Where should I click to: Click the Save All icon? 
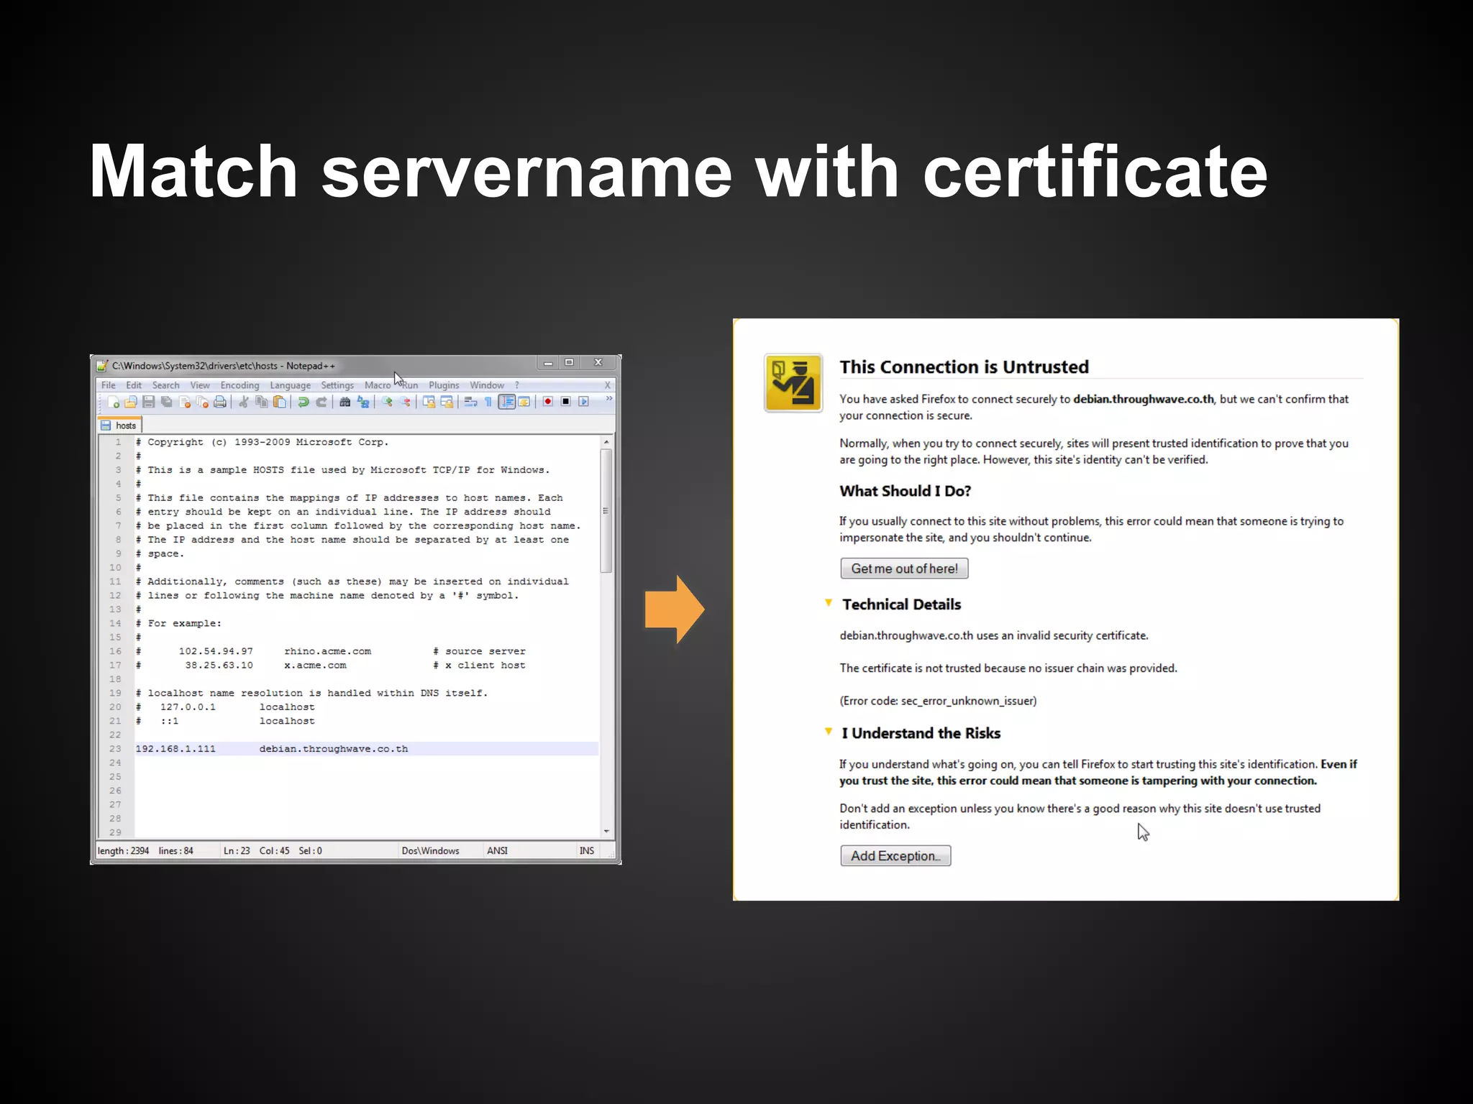[x=167, y=402]
